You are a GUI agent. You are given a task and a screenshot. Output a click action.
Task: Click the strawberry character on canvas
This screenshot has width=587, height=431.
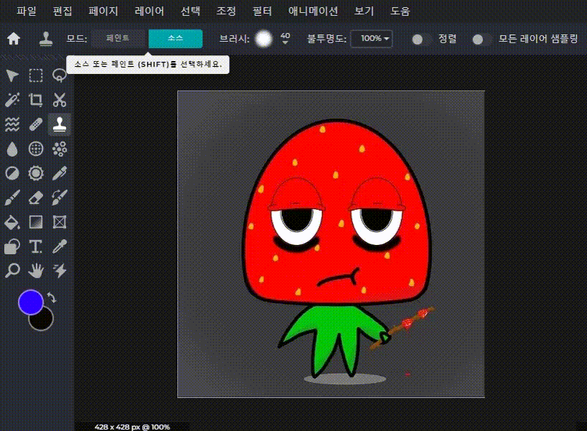[x=337, y=247]
